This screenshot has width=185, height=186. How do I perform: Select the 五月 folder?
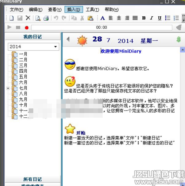20,77
